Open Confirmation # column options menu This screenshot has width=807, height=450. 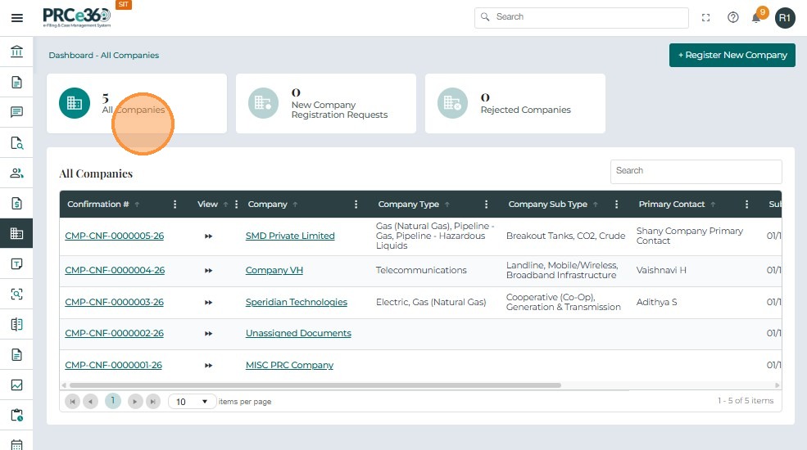(175, 205)
